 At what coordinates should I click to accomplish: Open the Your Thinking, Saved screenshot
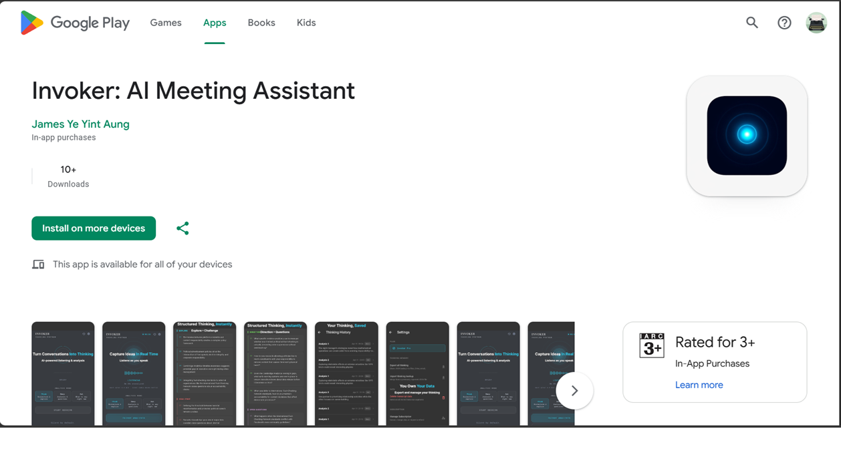point(346,374)
